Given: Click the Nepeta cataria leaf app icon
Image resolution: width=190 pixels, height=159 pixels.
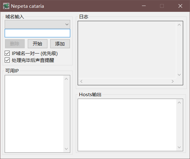Looking at the screenshot, I should point(6,6).
